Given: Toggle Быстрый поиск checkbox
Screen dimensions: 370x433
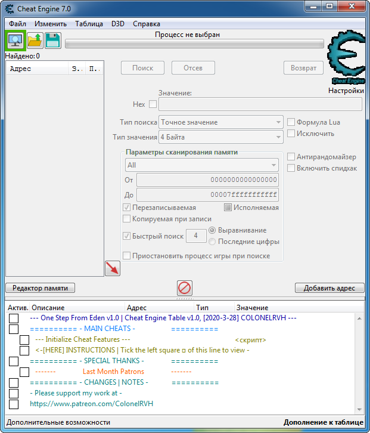Looking at the screenshot, I should pos(126,236).
